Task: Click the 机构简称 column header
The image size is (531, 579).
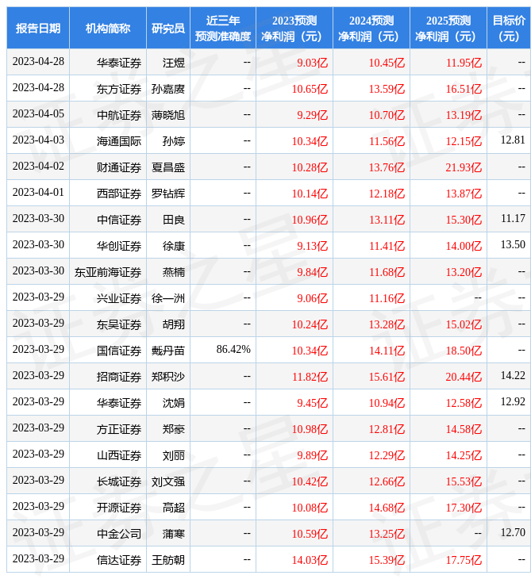Action: [x=107, y=28]
